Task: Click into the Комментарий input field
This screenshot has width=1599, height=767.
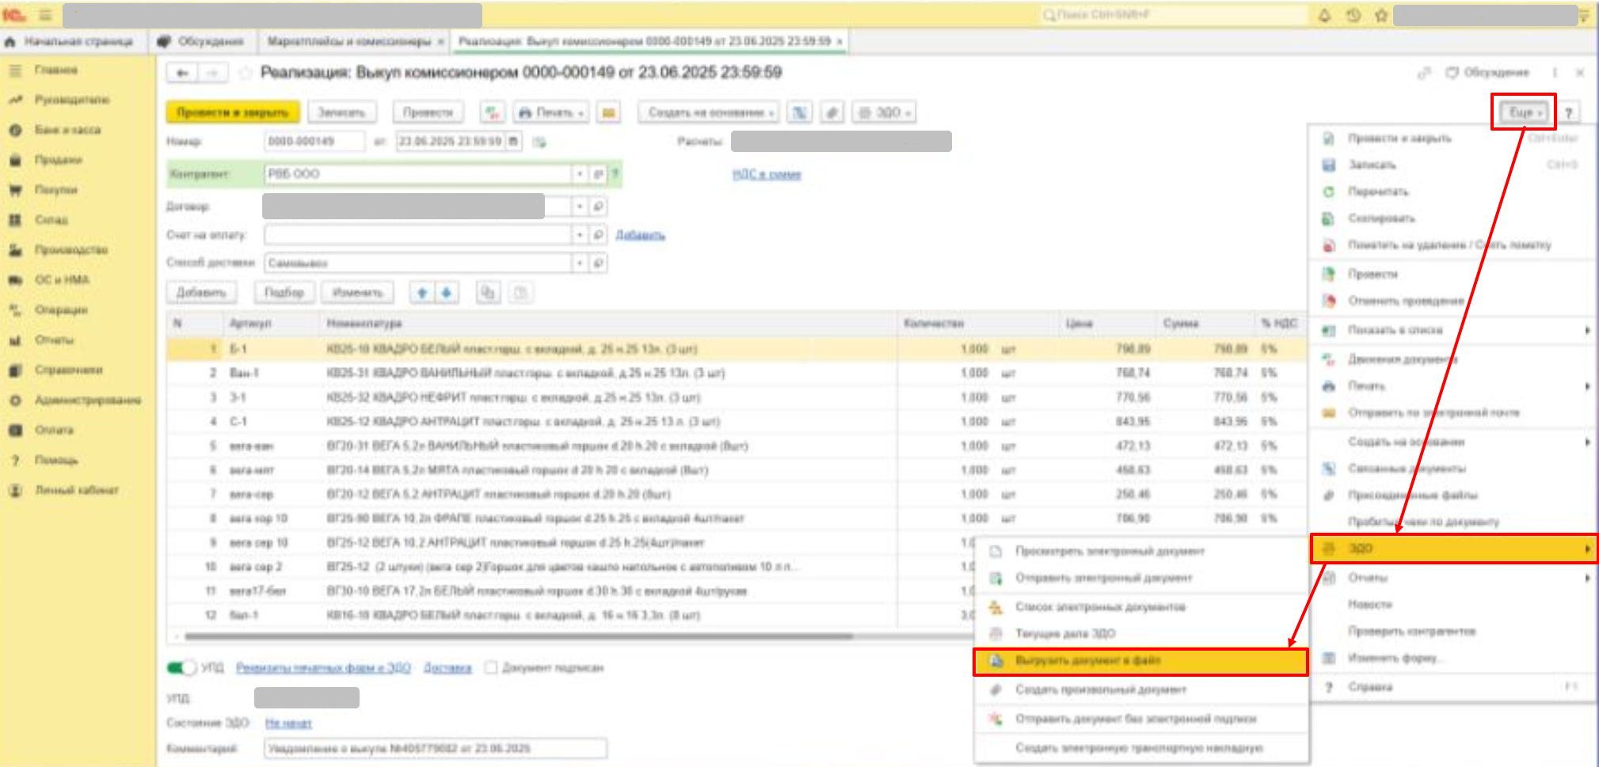Action: click(x=436, y=749)
